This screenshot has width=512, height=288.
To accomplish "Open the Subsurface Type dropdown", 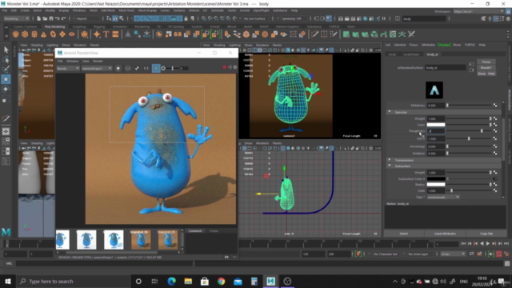I will 443,197.
